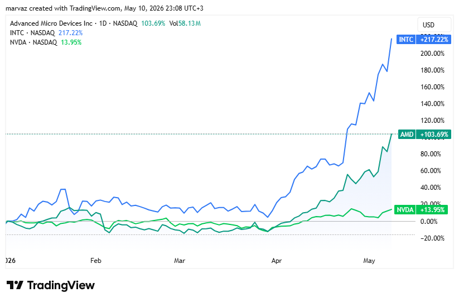
Task: Click the May label on time axis
Action: 369,260
